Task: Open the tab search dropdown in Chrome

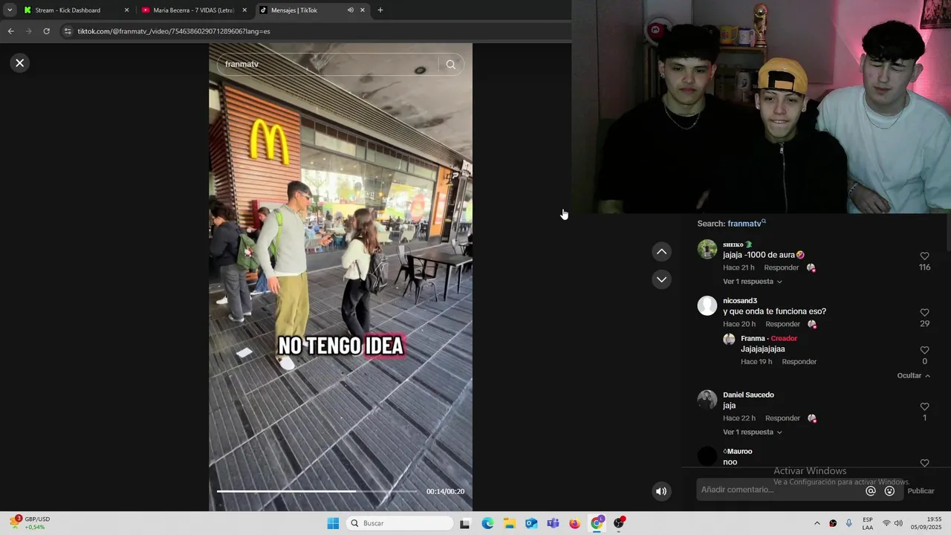Action: pos(10,10)
